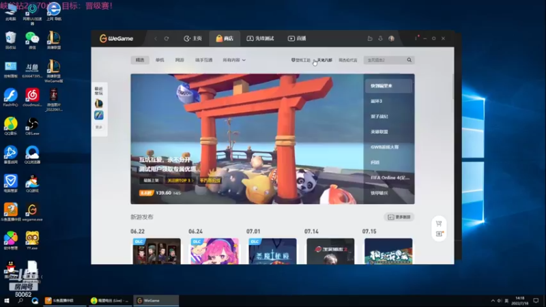Select the 商店 store tab
This screenshot has width=546, height=307.
click(225, 39)
